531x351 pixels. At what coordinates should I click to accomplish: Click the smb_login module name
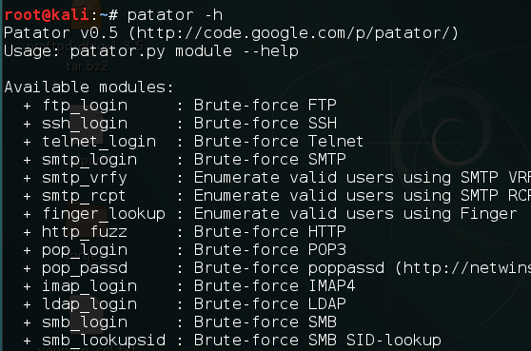click(x=85, y=322)
